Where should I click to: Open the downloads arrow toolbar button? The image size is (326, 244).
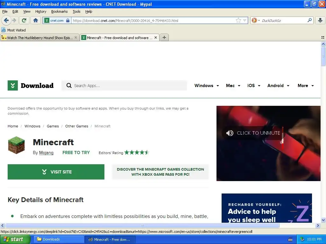(x=320, y=20)
